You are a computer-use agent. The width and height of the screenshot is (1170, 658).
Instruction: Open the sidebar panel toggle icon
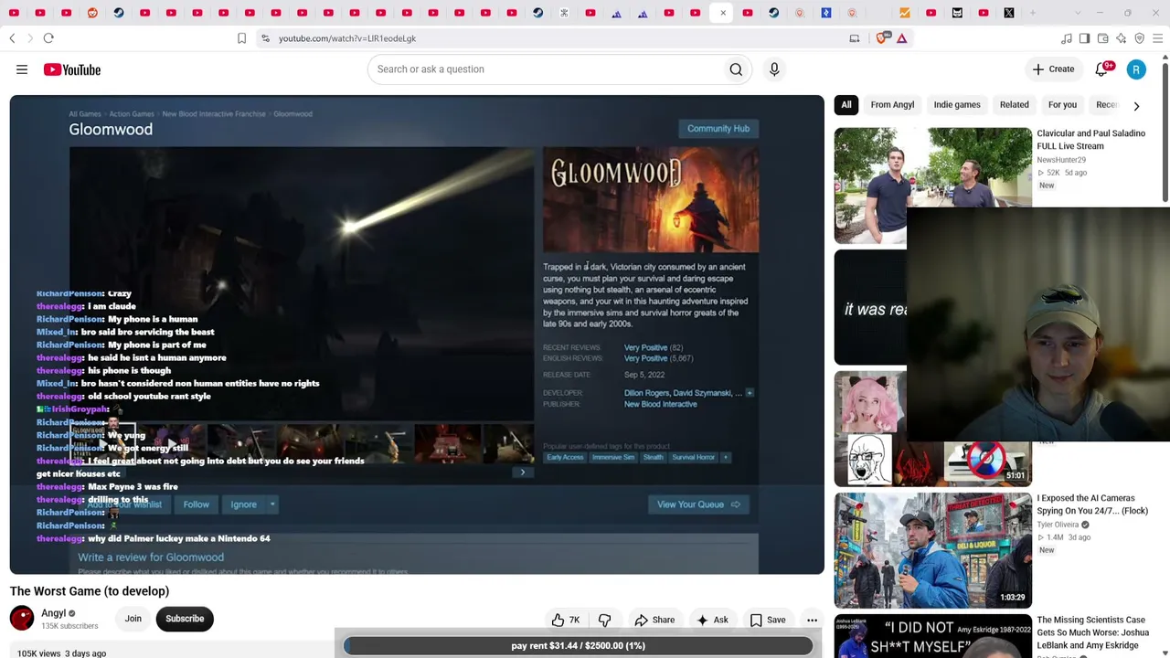coord(1084,38)
